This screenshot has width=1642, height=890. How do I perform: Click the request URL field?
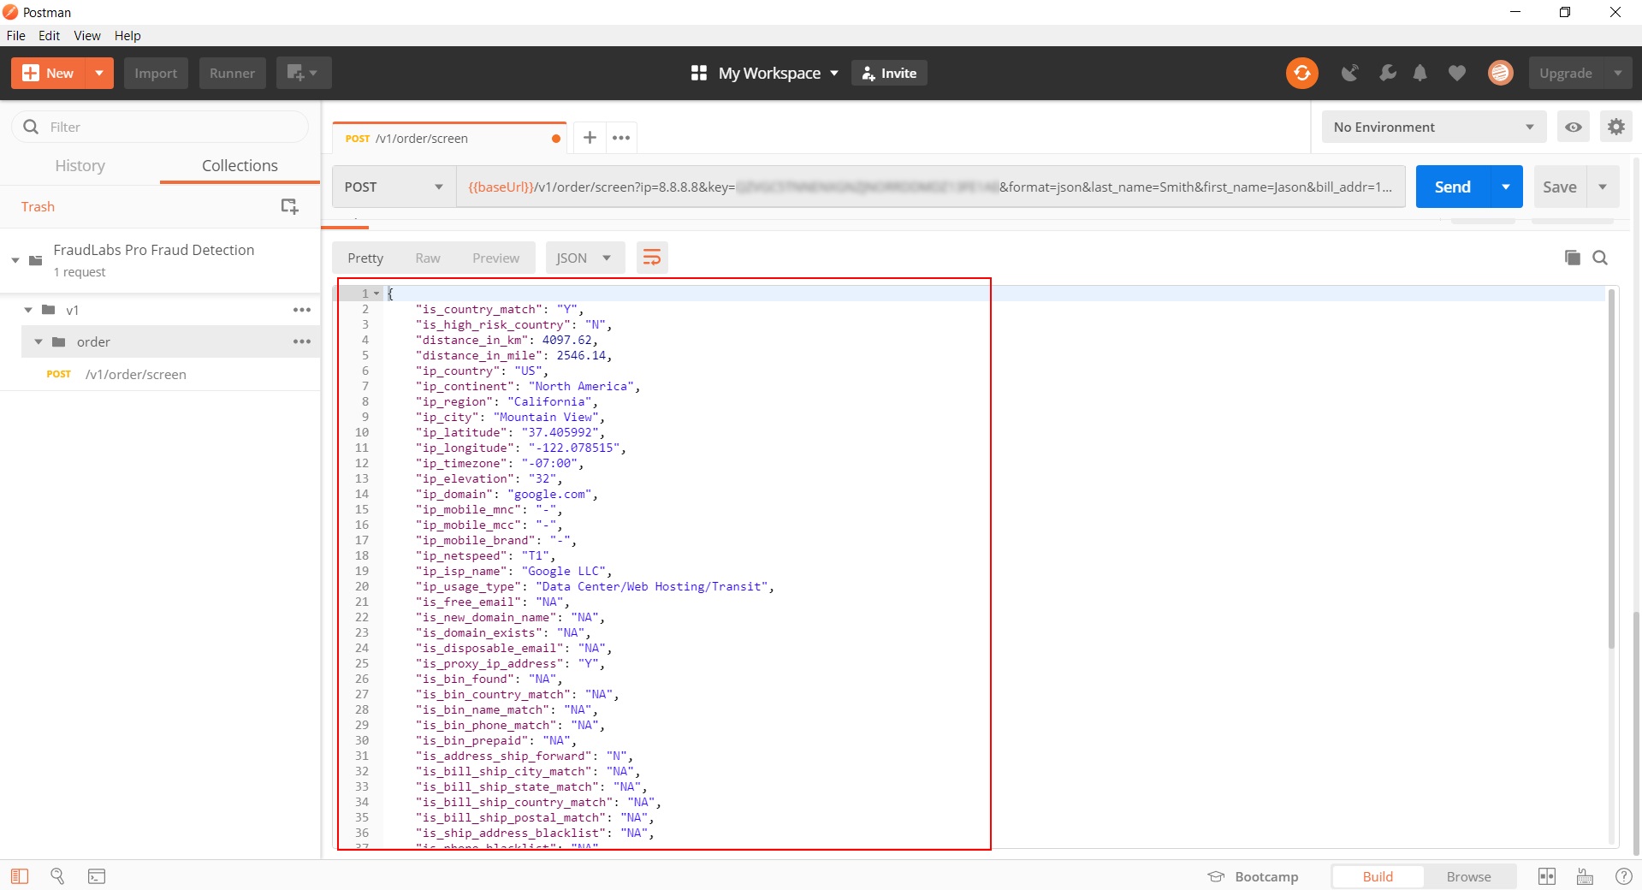(930, 187)
